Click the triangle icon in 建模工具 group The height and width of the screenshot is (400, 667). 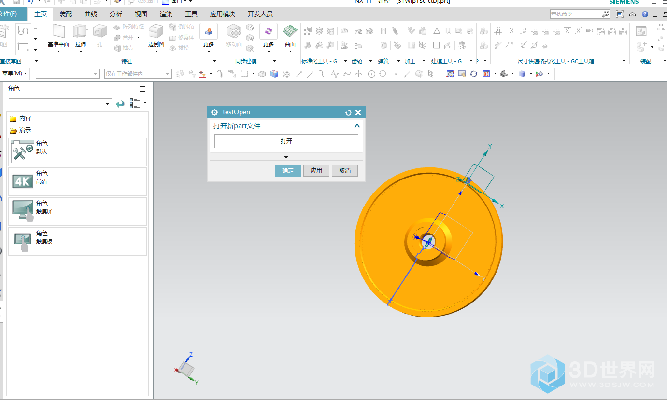(x=437, y=31)
